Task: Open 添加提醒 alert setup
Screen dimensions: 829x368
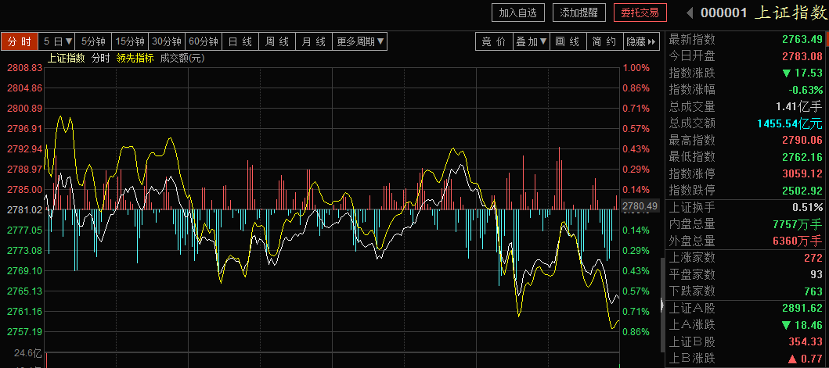Action: point(579,13)
